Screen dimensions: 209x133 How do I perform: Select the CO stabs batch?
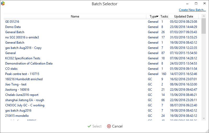click(x=11, y=69)
